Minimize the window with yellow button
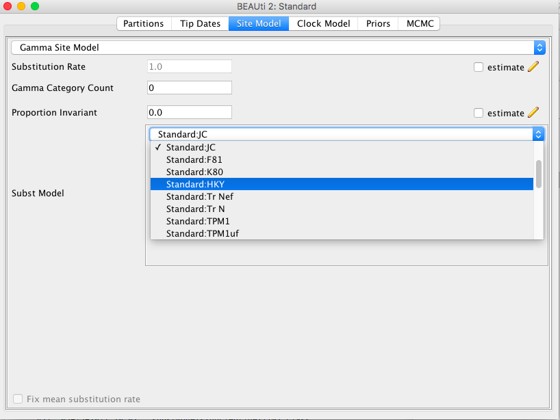Viewport: 560px width, 420px height. point(21,6)
